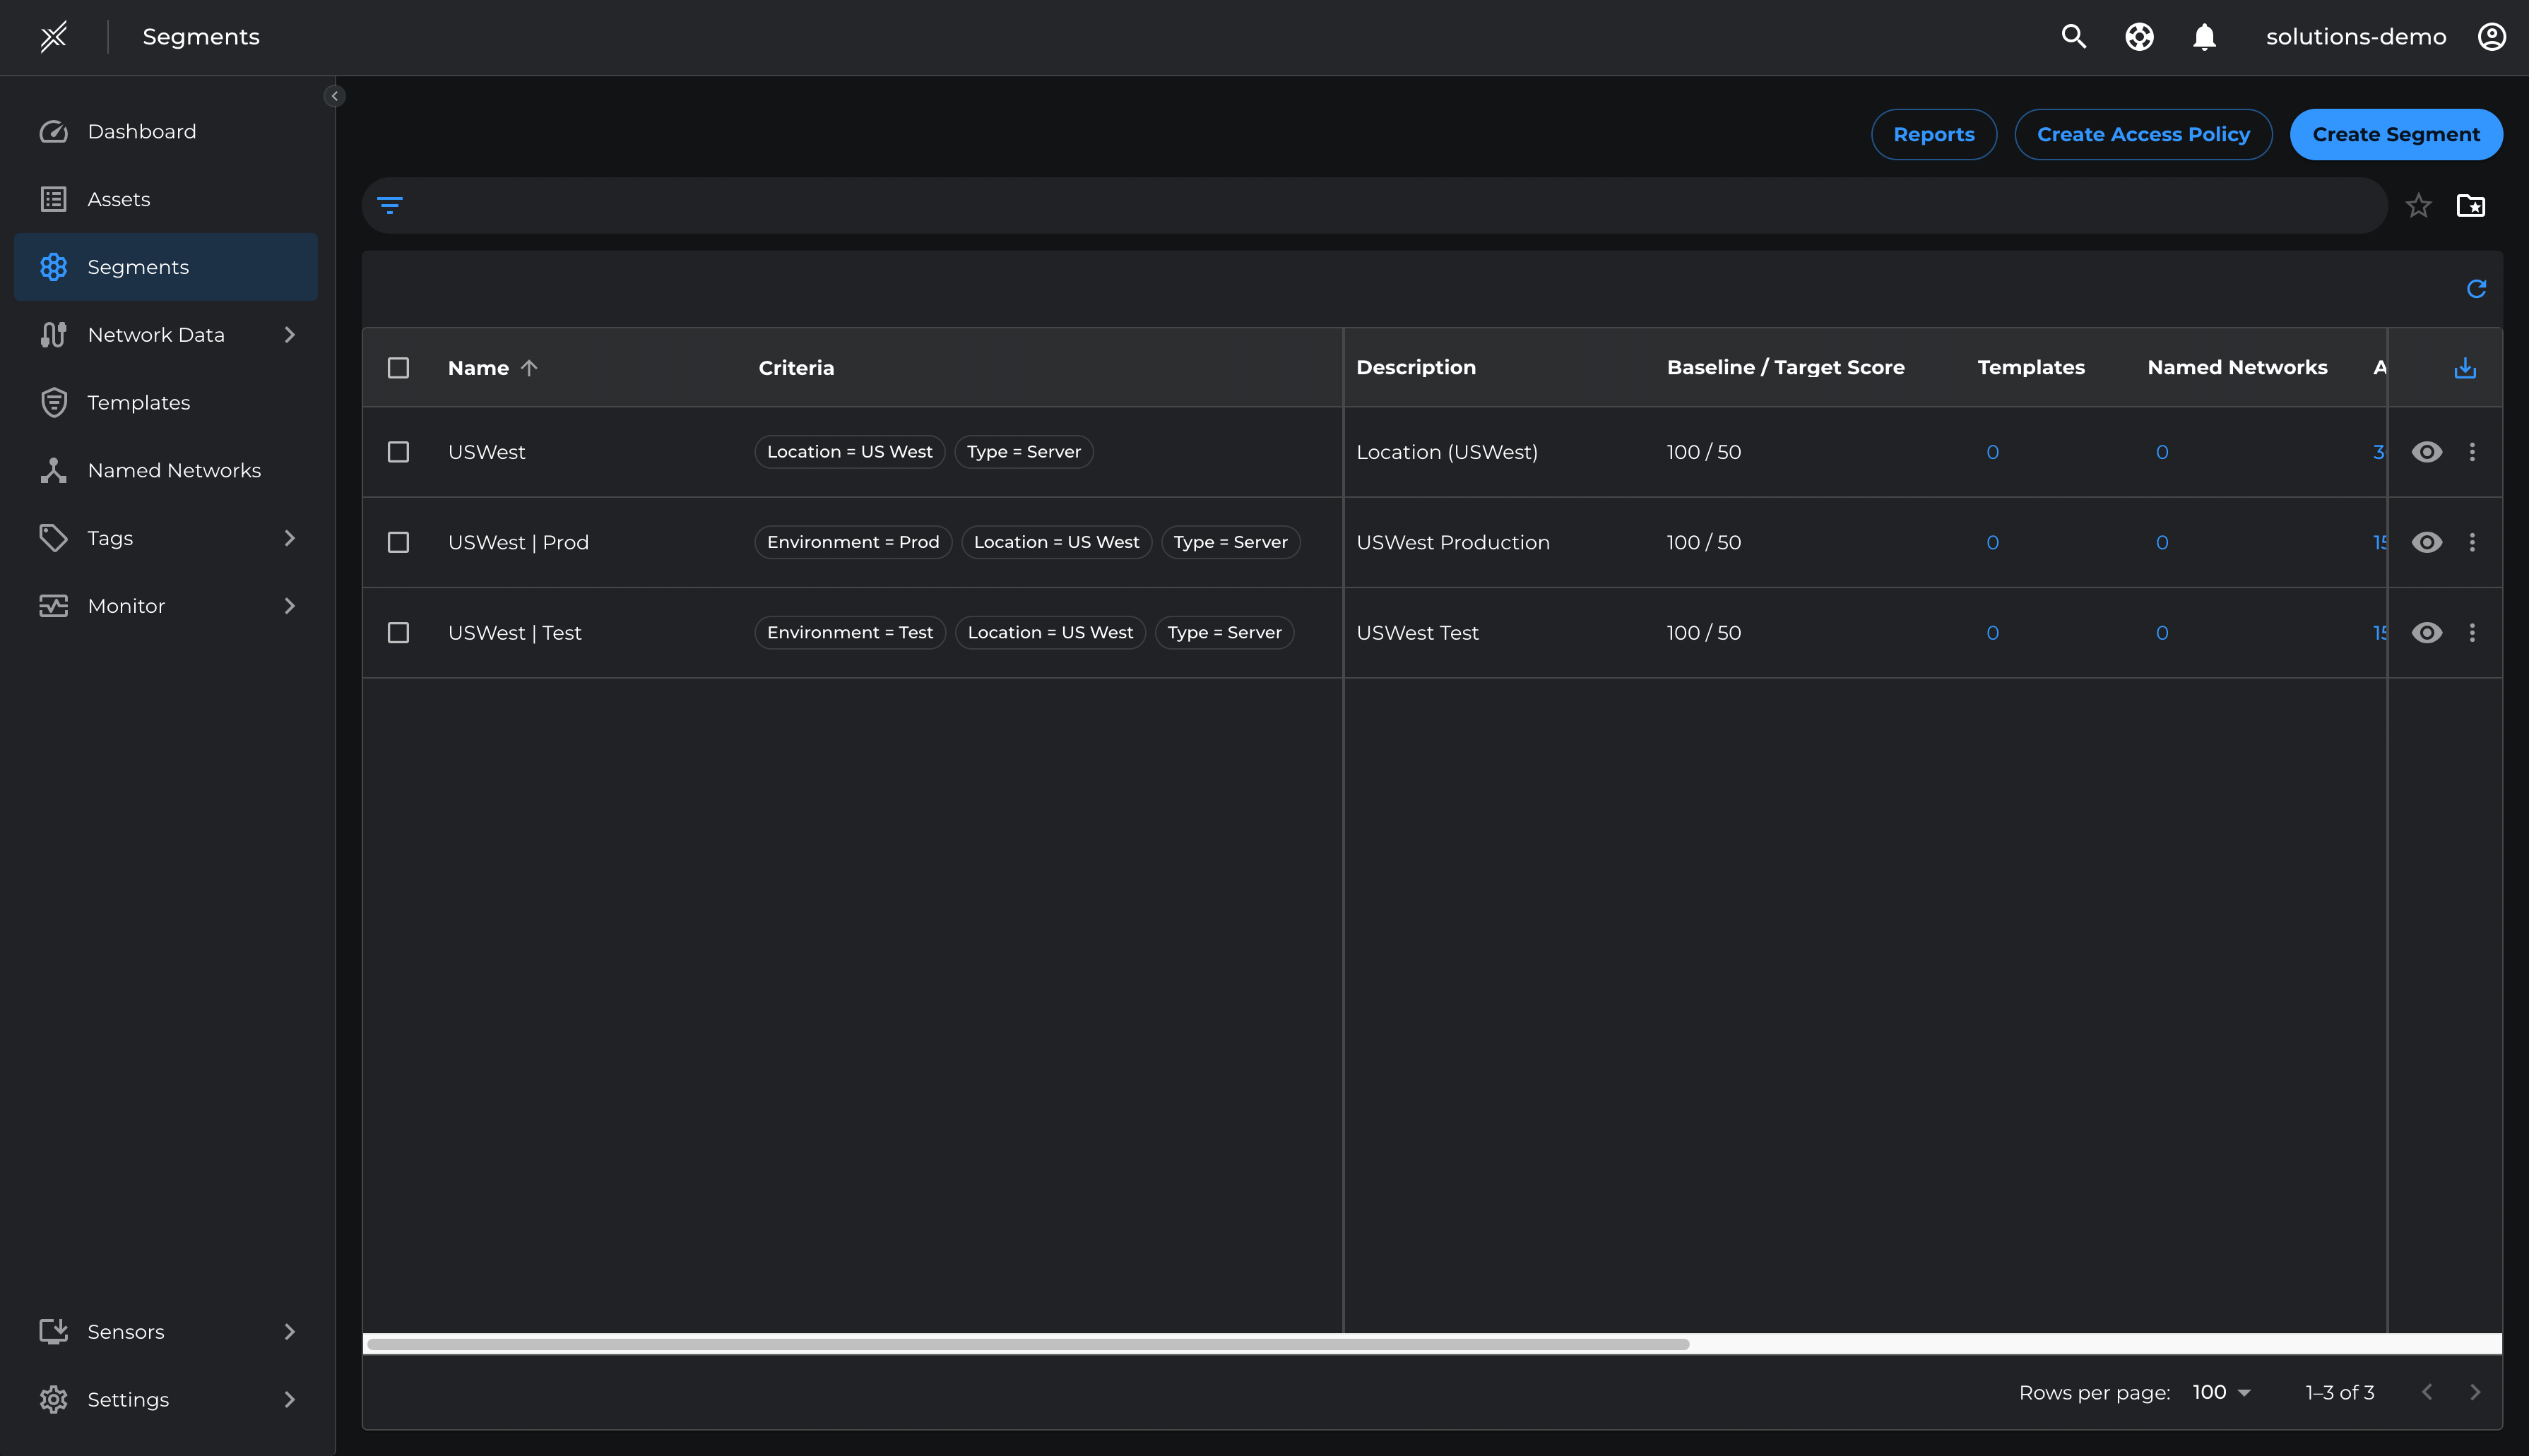Open the rows per page dropdown
The height and width of the screenshot is (1456, 2529).
point(2221,1392)
